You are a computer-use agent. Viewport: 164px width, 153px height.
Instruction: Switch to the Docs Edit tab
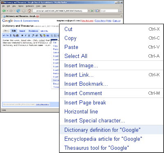14,31
